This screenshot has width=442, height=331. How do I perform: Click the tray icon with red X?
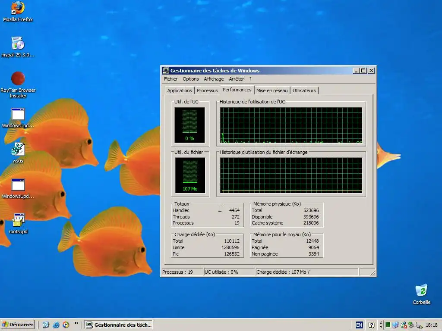coord(404,325)
